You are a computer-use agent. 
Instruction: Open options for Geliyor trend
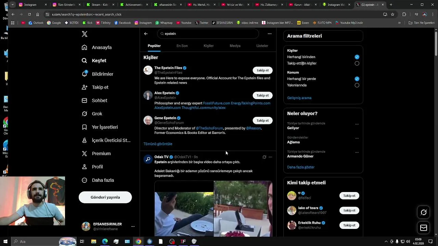[x=357, y=124]
